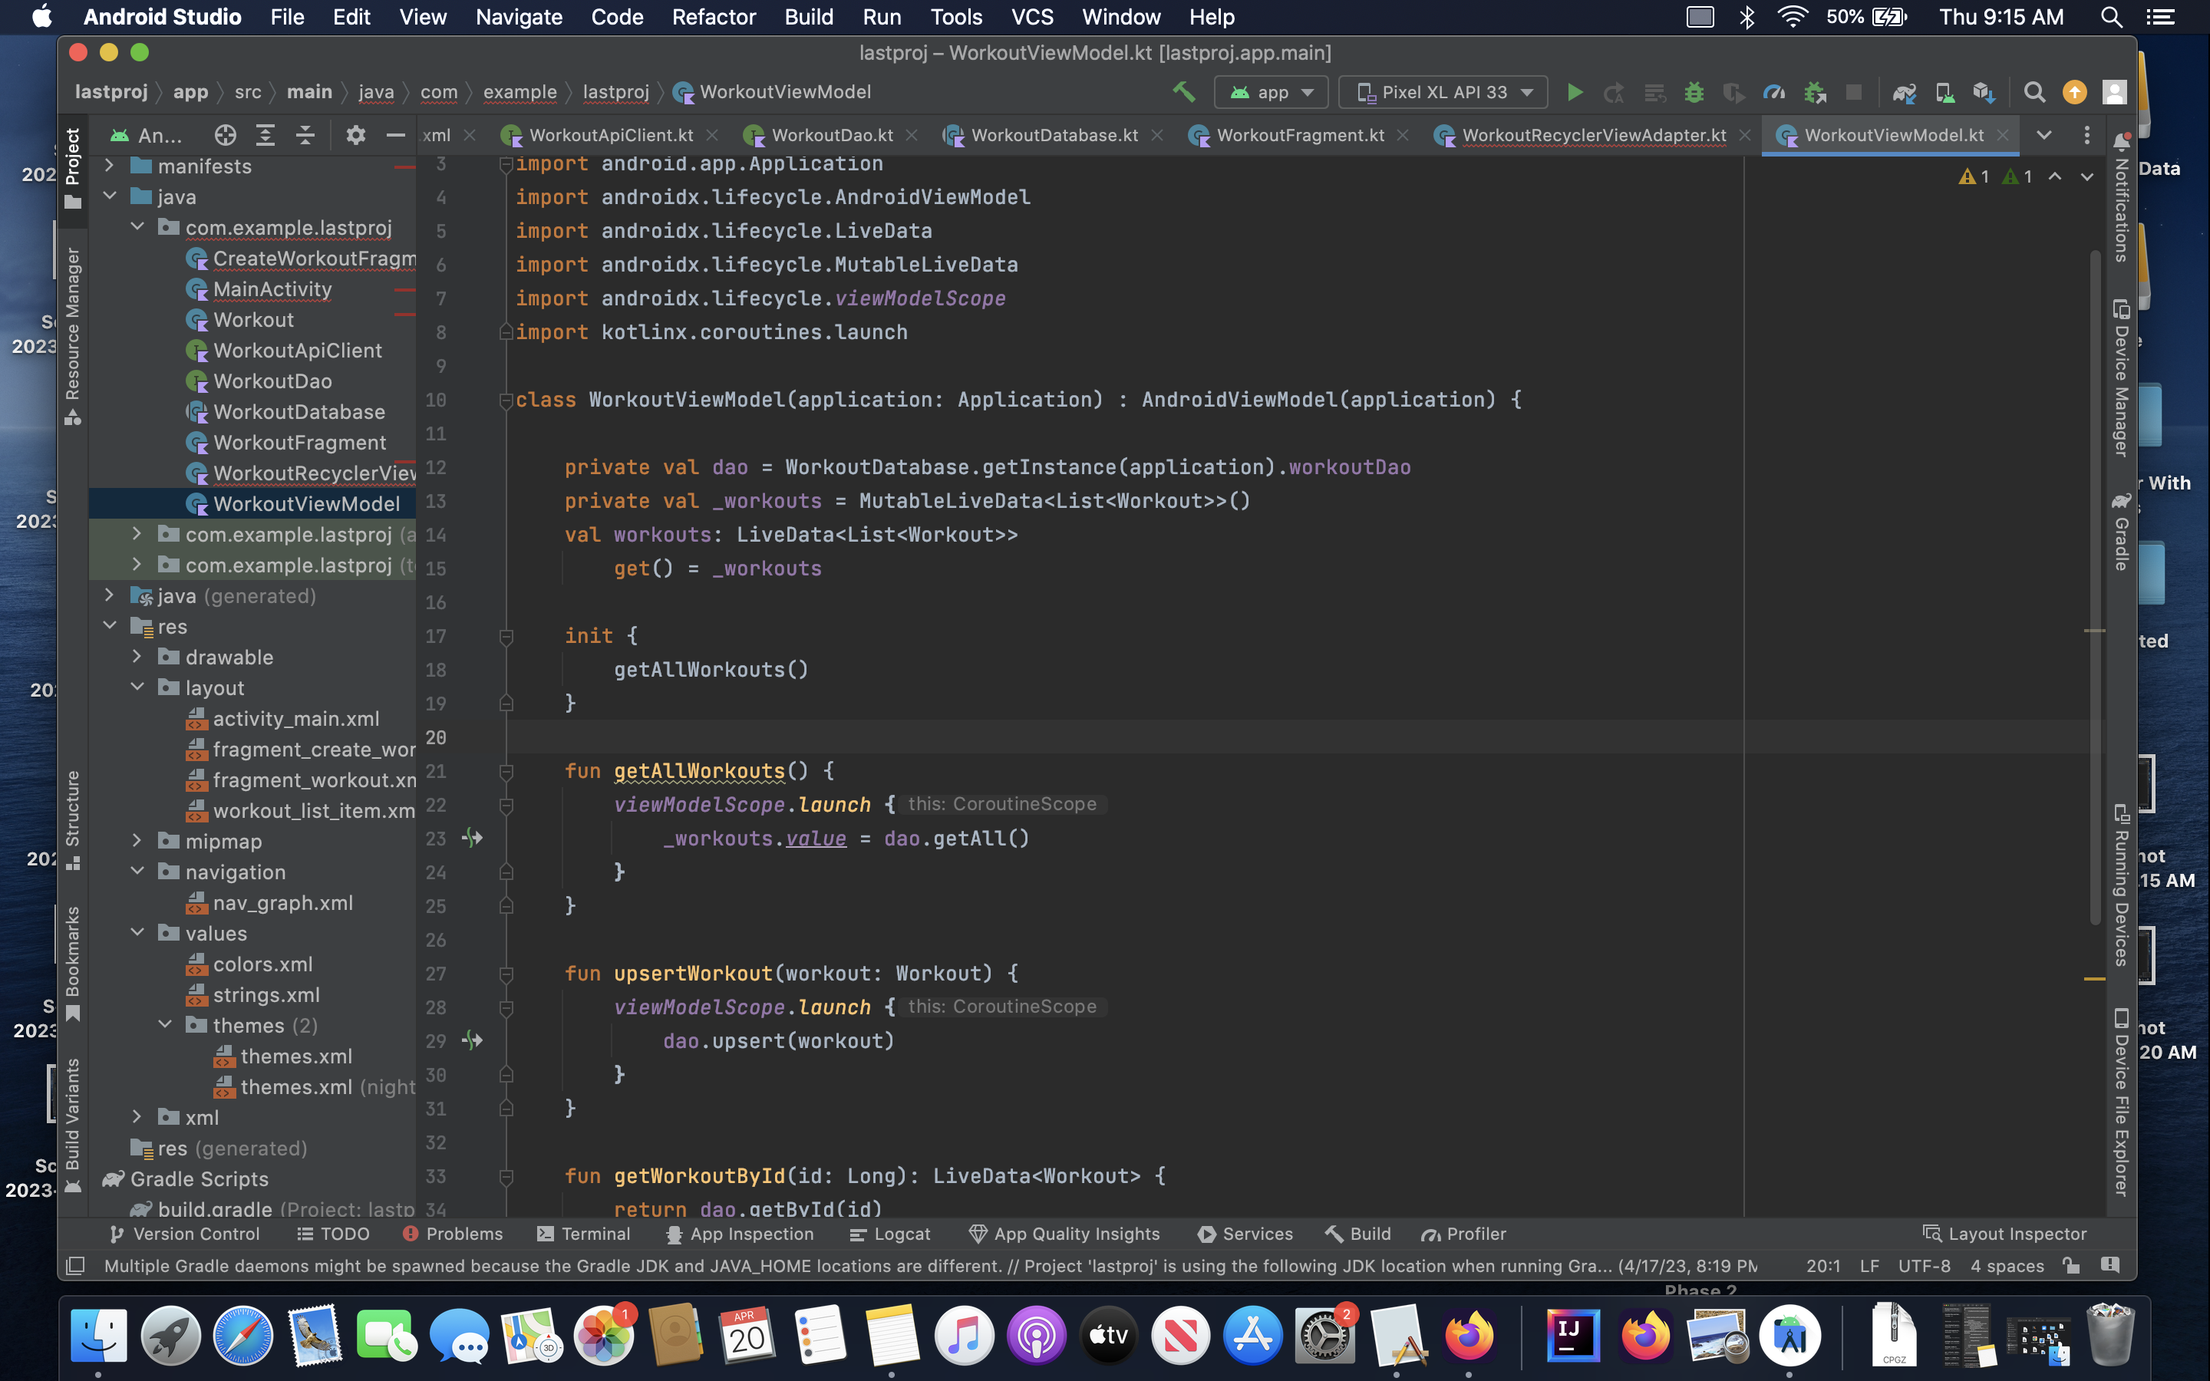Viewport: 2210px width, 1381px height.
Task: Toggle the Structure tool window
Action: click(73, 819)
